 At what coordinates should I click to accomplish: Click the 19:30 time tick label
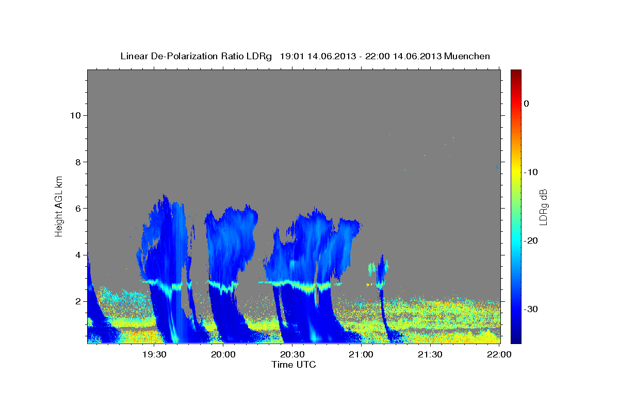tap(154, 355)
